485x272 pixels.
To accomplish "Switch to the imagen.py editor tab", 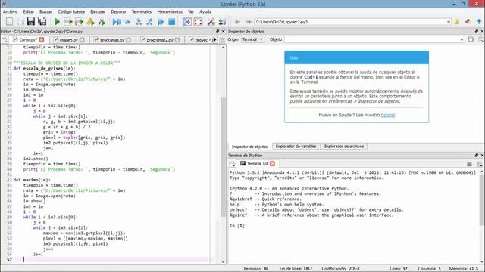I will [69, 40].
